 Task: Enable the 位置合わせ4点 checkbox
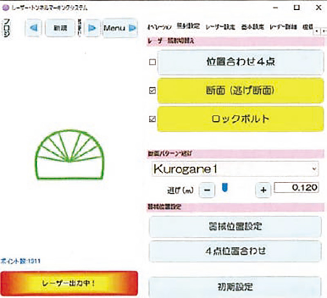(x=152, y=62)
